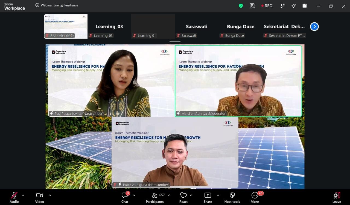Image resolution: width=350 pixels, height=205 pixels.
Task: Toggle the Video camera button
Action: coord(40,197)
